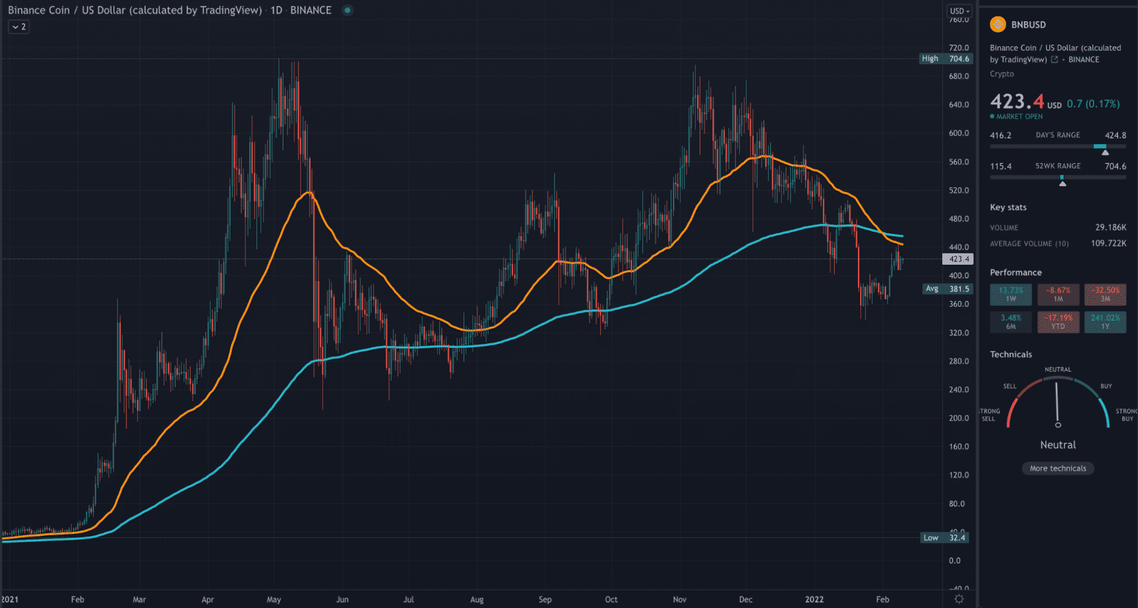This screenshot has height=608, width=1138.
Task: Click the Avg 381.5 price label
Action: click(x=946, y=289)
